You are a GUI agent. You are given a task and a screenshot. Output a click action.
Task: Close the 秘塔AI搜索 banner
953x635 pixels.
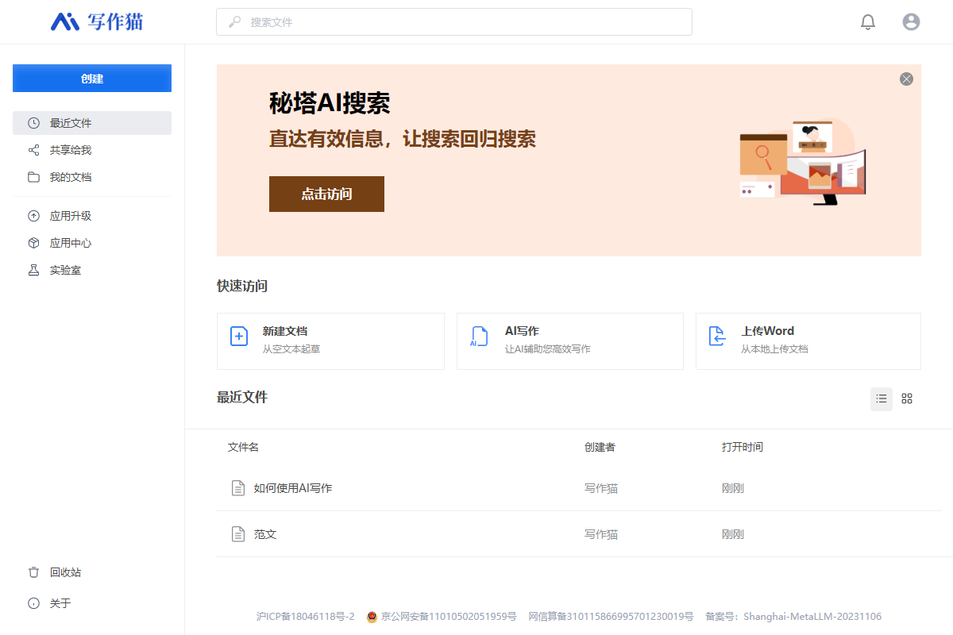pyautogui.click(x=906, y=79)
